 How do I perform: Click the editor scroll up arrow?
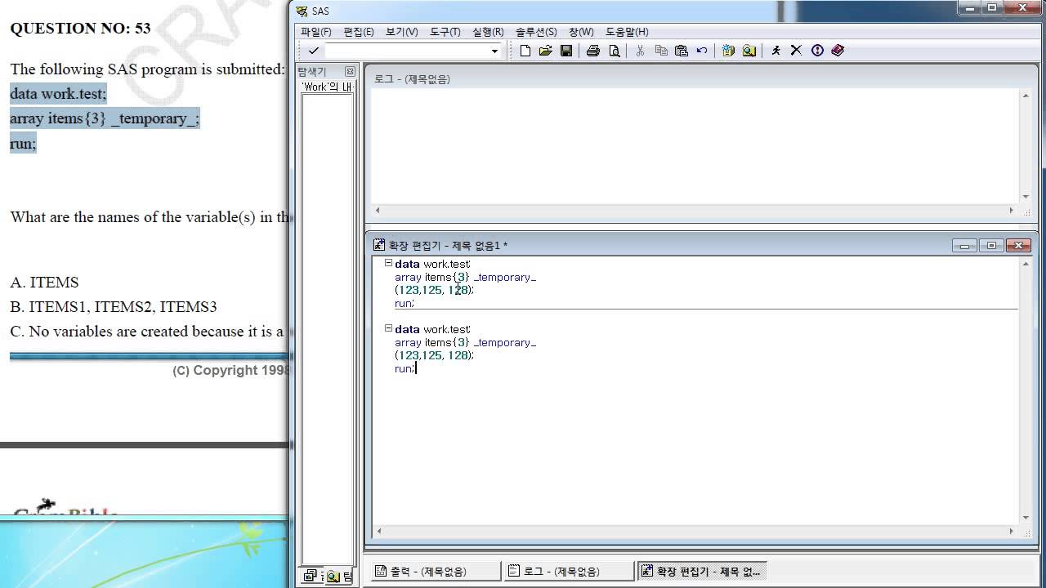[1026, 264]
